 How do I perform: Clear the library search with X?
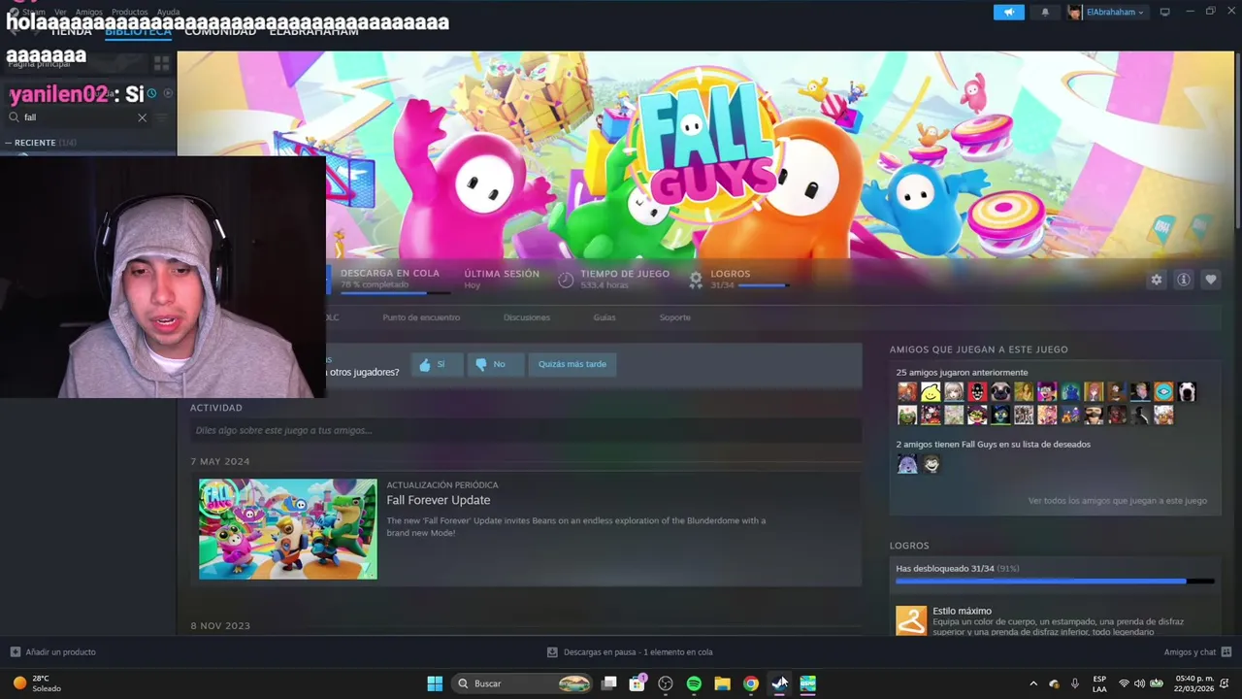pos(142,117)
